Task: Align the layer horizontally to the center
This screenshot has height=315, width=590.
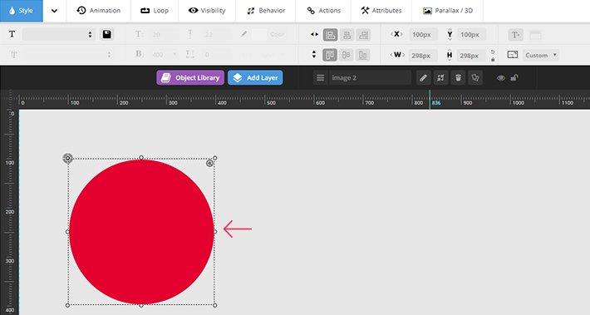Action: 347,35
